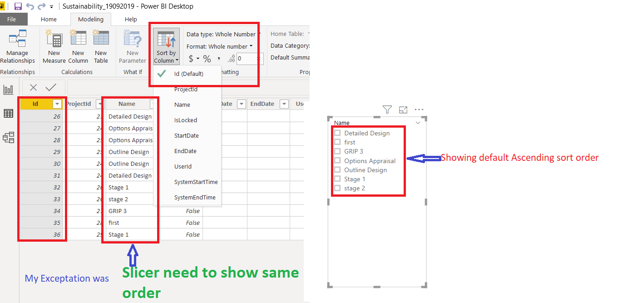The width and height of the screenshot is (632, 303).
Task: Open Manage Relationships
Action: tap(18, 47)
